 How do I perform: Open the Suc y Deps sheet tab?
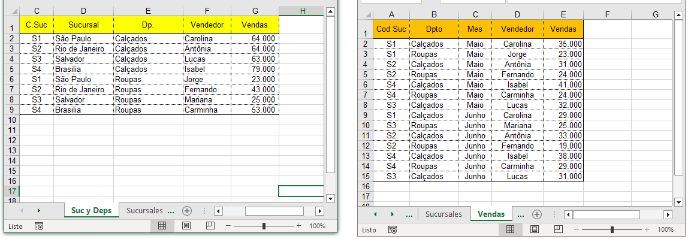tap(91, 211)
